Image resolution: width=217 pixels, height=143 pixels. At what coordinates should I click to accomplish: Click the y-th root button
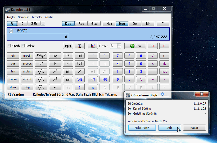(x=41, y=87)
